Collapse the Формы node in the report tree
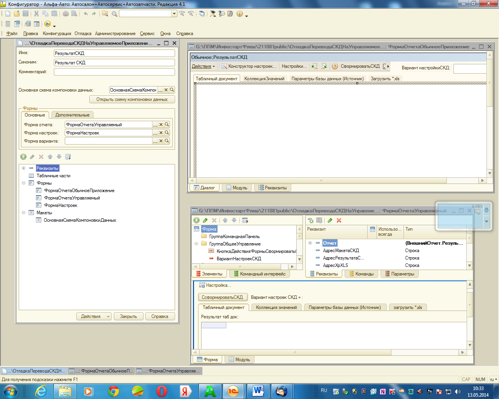This screenshot has height=399, width=499. (x=23, y=183)
